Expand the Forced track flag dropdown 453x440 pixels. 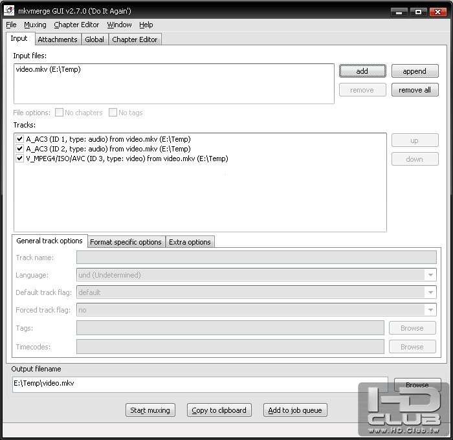[x=430, y=310]
